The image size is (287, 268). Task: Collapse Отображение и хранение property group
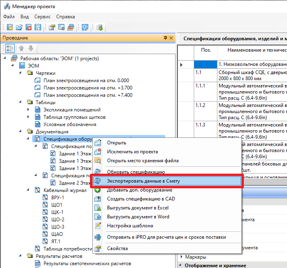180,265
